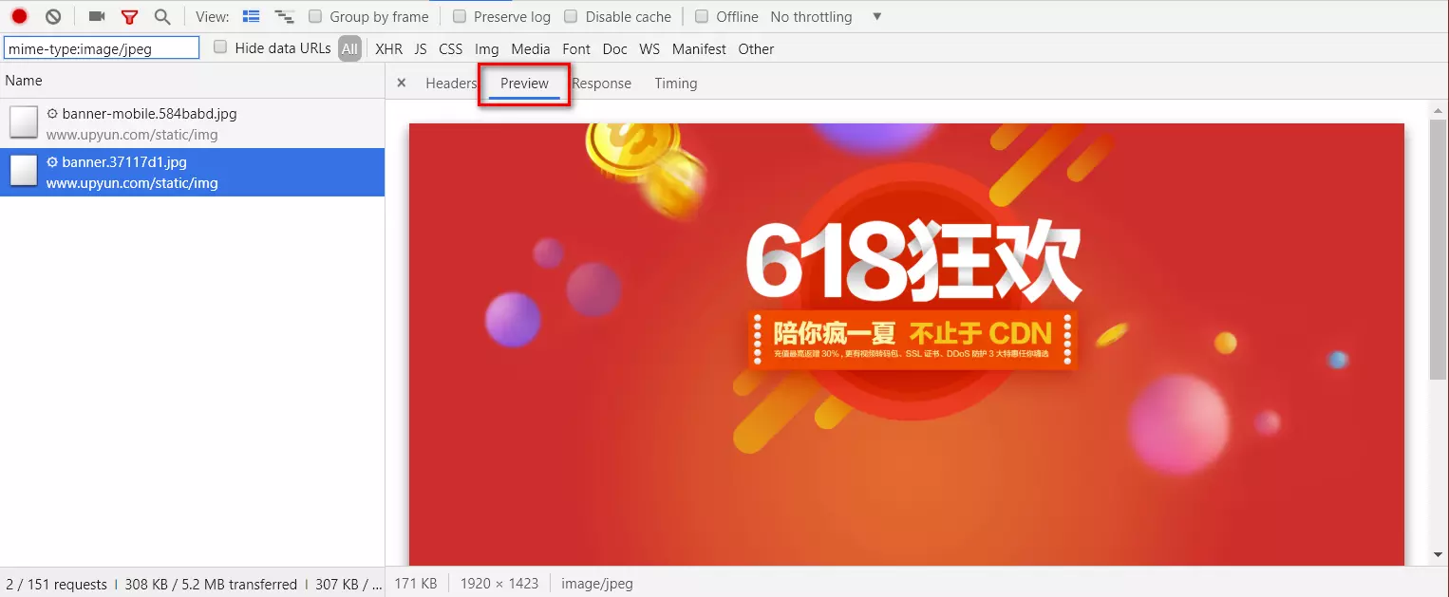Enable Hide data URLs
The width and height of the screenshot is (1449, 597).
tap(220, 47)
